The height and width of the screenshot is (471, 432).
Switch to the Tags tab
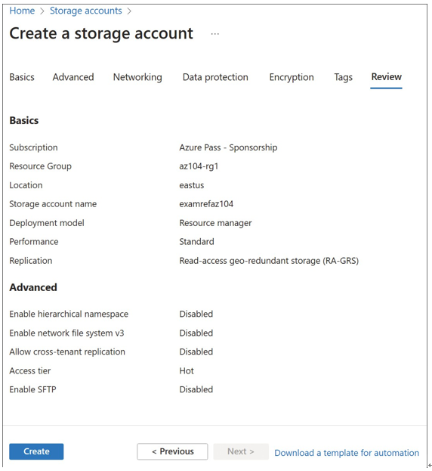click(x=343, y=77)
